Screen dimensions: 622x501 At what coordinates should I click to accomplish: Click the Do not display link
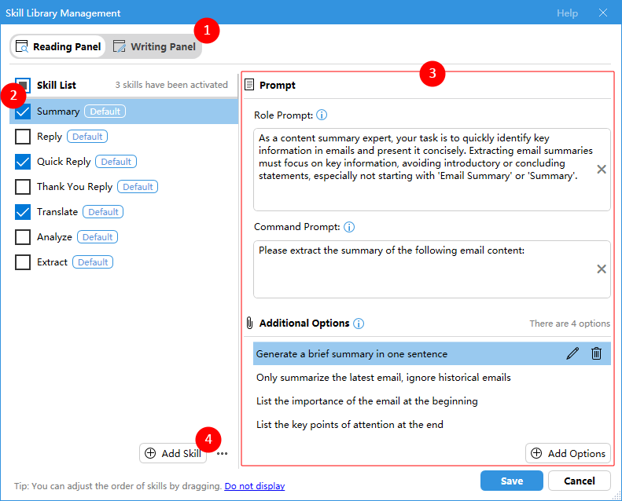click(255, 486)
